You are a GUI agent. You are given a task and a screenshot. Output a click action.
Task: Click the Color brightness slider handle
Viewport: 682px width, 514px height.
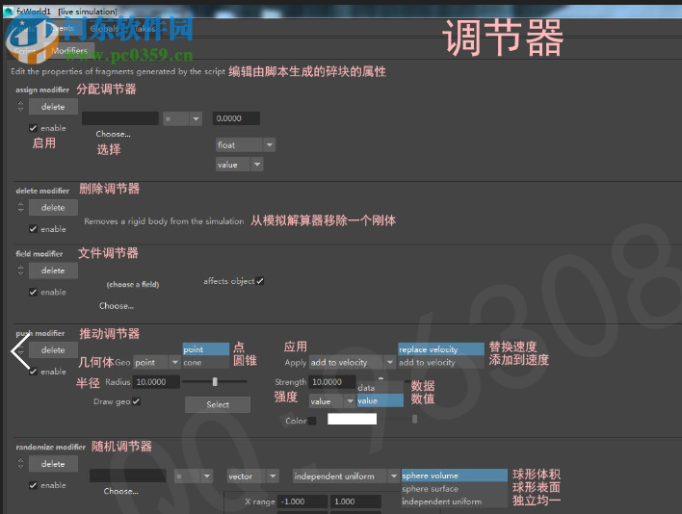click(414, 419)
